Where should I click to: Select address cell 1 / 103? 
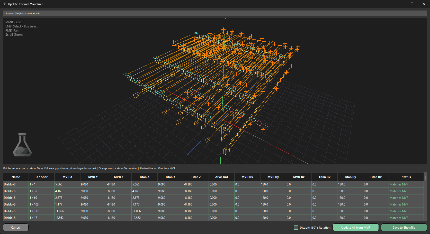[41, 204]
